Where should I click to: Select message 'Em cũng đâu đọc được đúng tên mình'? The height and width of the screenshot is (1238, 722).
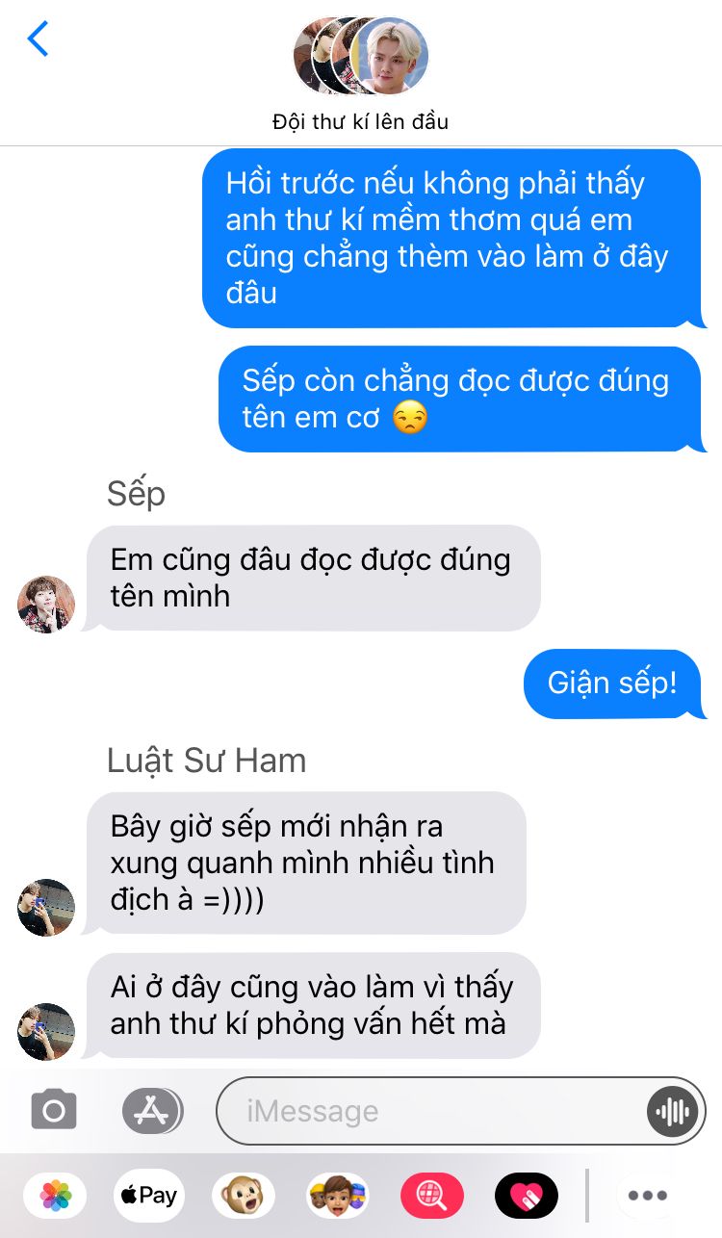(310, 578)
